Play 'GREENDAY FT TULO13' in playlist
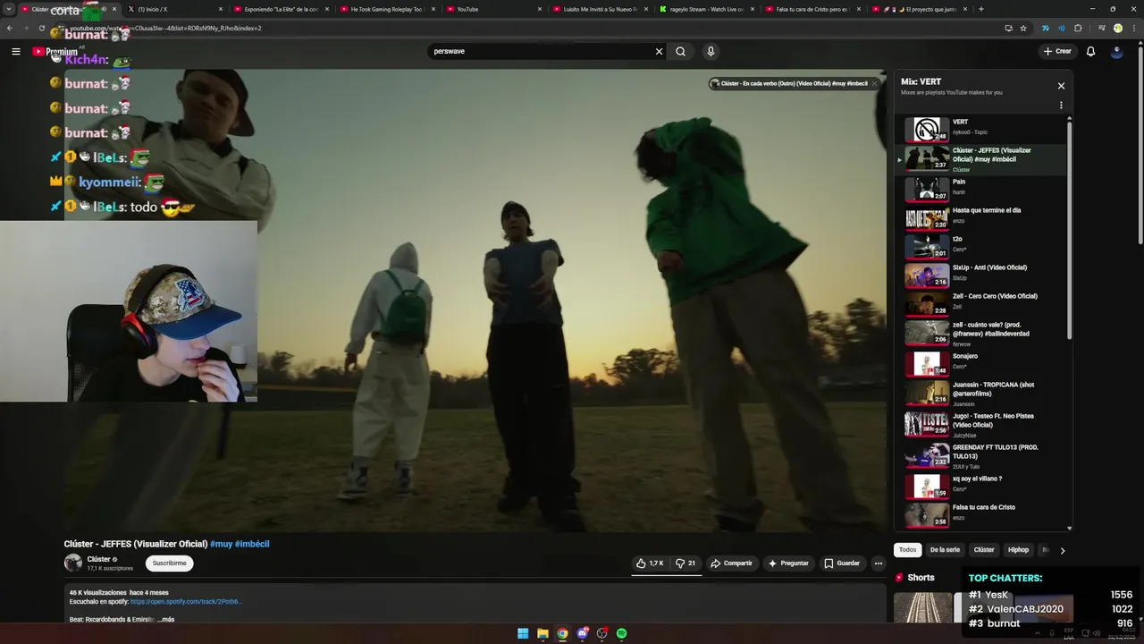 [x=980, y=455]
